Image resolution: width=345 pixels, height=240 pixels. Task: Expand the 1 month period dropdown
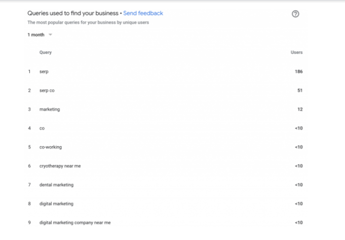pyautogui.click(x=40, y=35)
